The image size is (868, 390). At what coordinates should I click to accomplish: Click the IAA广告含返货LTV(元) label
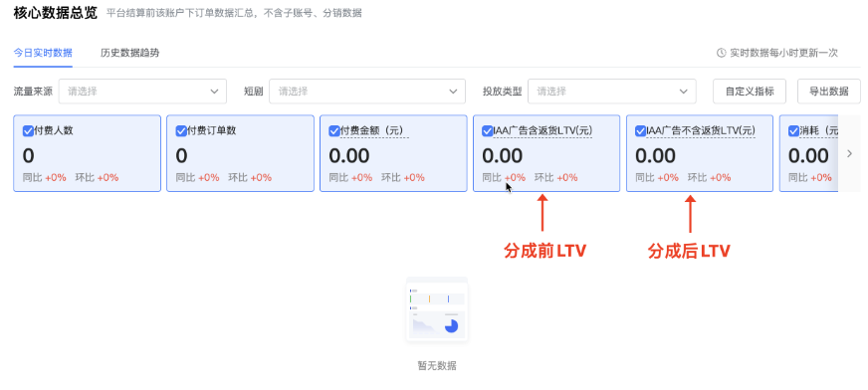(x=542, y=131)
